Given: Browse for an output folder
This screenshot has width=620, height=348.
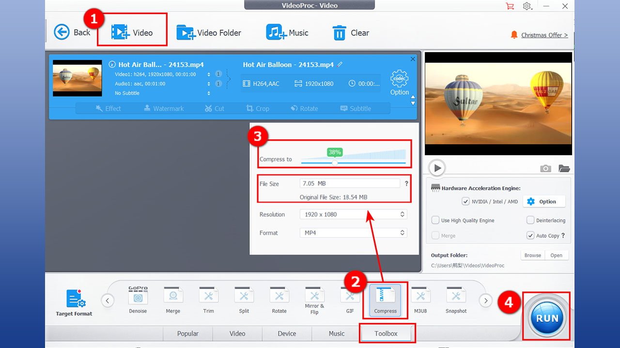Looking at the screenshot, I should 533,255.
